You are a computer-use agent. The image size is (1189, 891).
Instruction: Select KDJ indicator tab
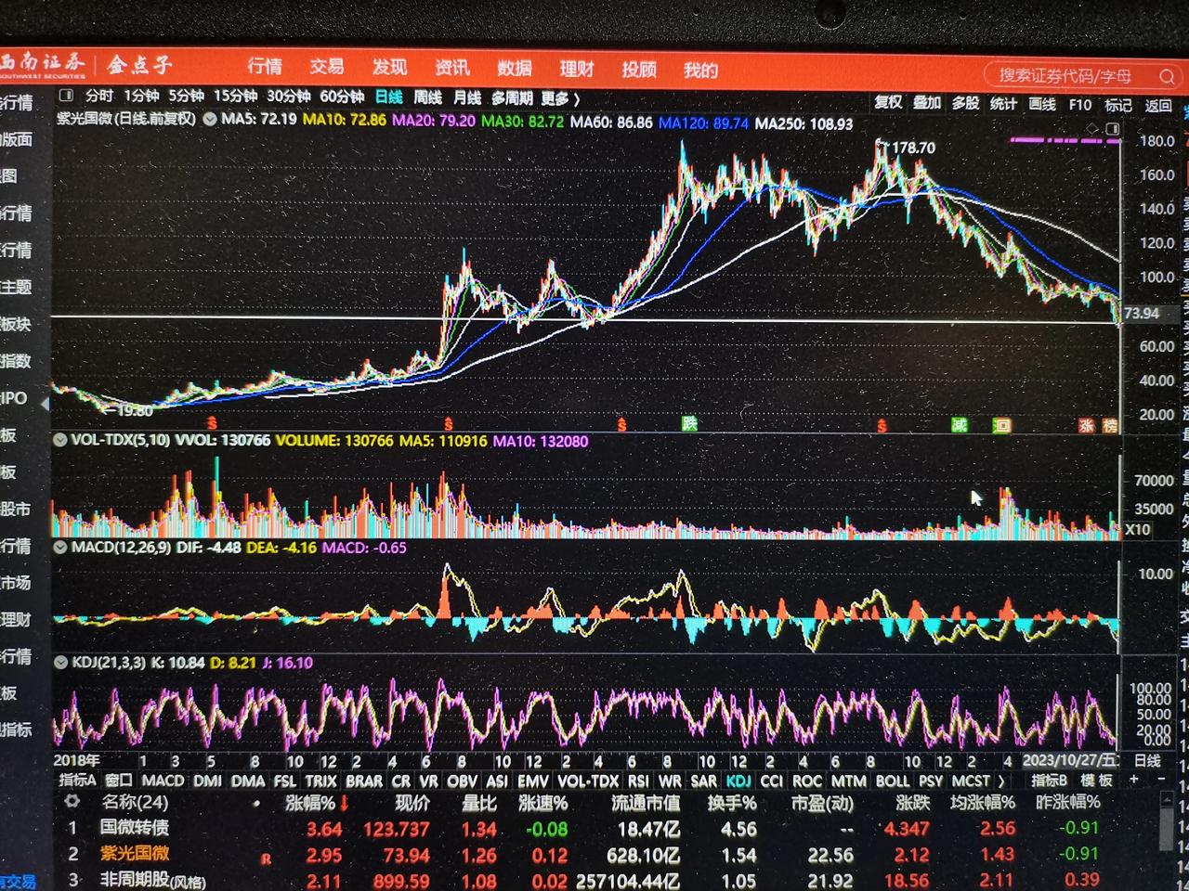(x=739, y=781)
